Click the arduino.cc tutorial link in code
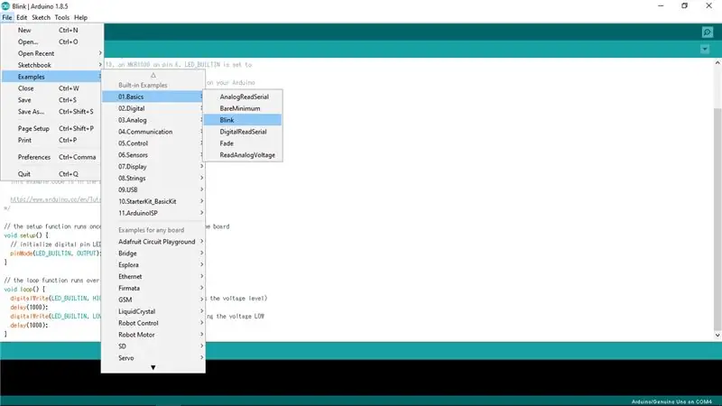The height and width of the screenshot is (406, 722). (55, 199)
